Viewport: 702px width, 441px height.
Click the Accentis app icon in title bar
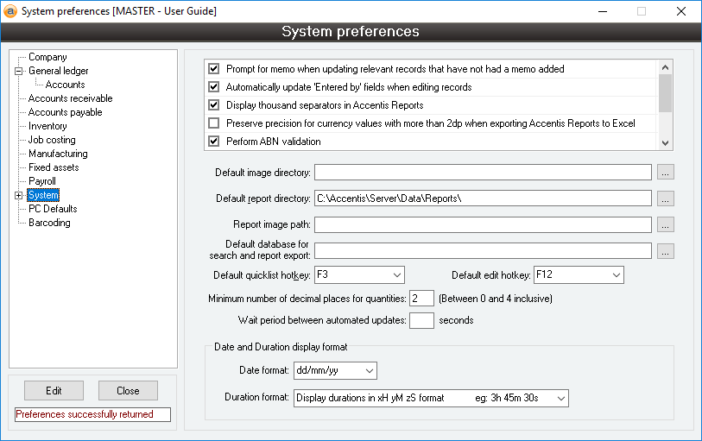[x=11, y=11]
